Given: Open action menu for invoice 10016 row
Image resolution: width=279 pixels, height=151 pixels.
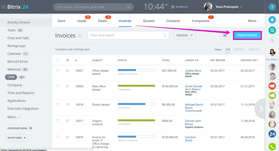Looking at the screenshot, I should 68,137.
